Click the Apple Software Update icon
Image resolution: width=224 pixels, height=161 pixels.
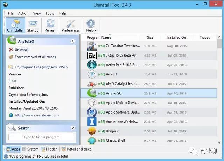pos(92,112)
